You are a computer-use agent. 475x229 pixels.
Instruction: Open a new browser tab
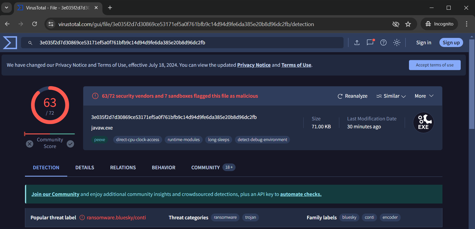(x=110, y=8)
